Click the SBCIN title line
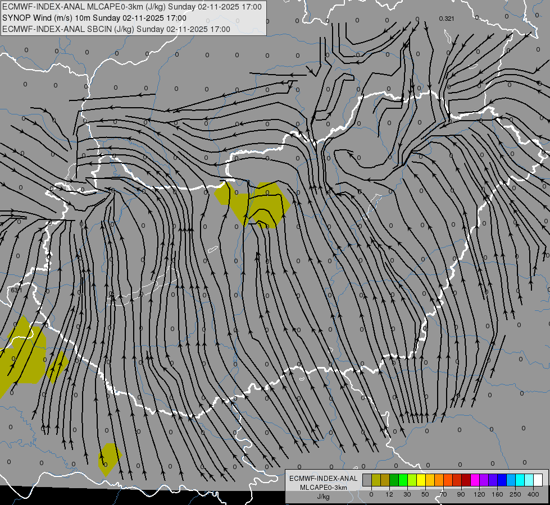The image size is (550, 505). [116, 29]
